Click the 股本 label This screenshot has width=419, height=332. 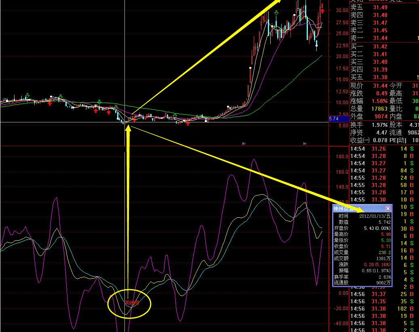[x=396, y=125]
